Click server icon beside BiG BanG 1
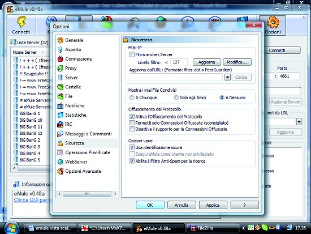The image size is (311, 234). click(16, 113)
